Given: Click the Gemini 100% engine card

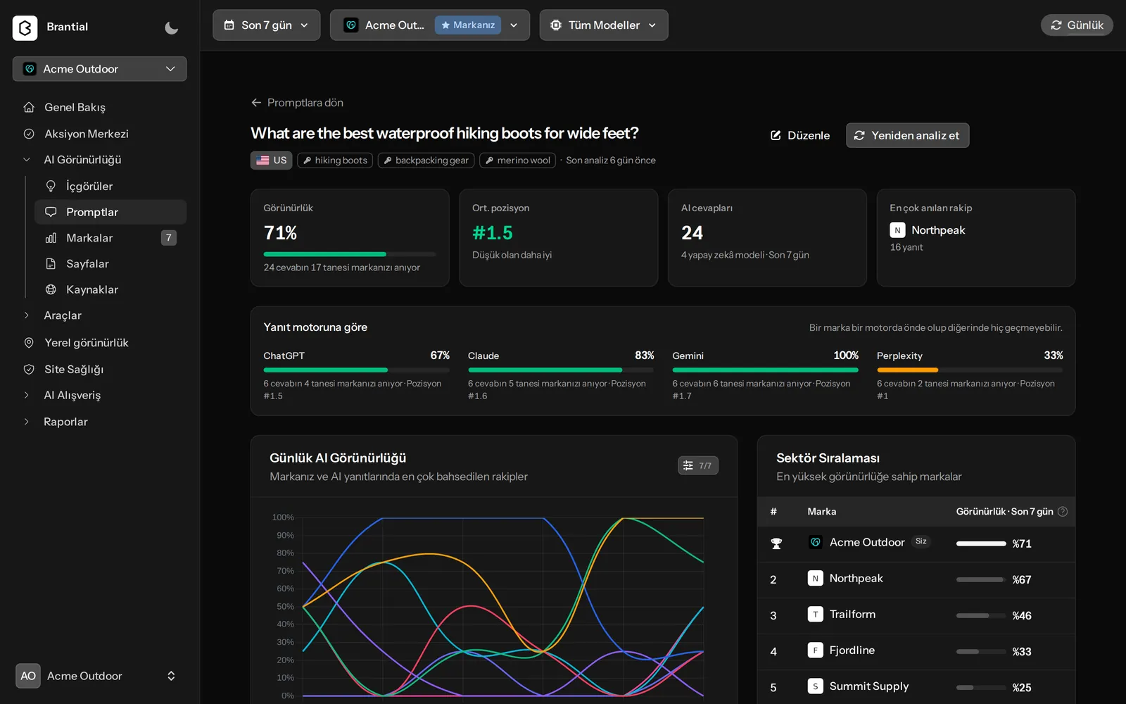Looking at the screenshot, I should click(x=765, y=375).
